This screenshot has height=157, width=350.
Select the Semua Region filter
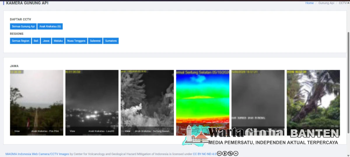point(20,41)
